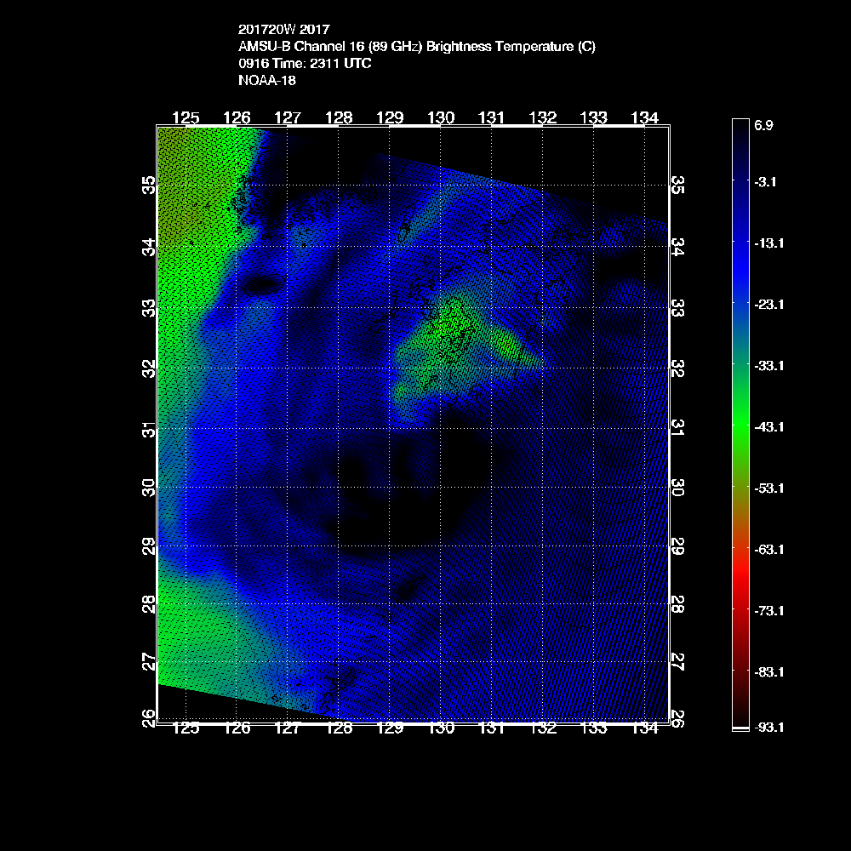Click latitude label "35" on the right axis
The width and height of the screenshot is (851, 851).
click(x=678, y=185)
